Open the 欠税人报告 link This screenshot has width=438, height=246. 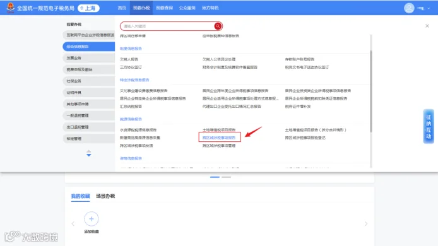[129, 59]
